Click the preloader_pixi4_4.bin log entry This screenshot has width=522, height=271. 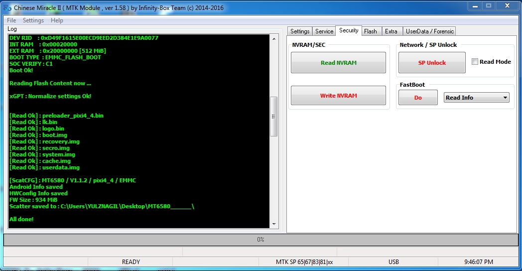tap(57, 116)
